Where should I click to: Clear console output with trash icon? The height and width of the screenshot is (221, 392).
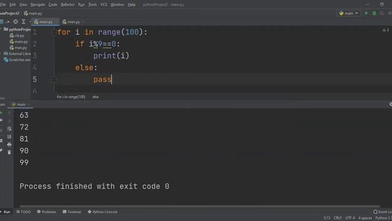pos(9,152)
